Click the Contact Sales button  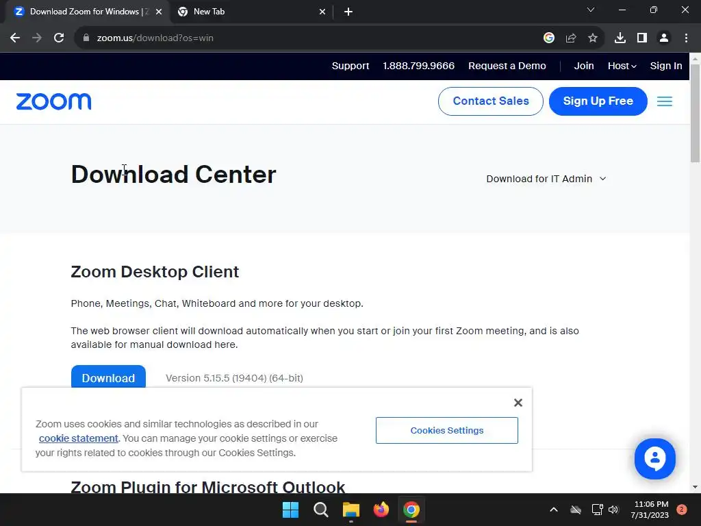(491, 101)
